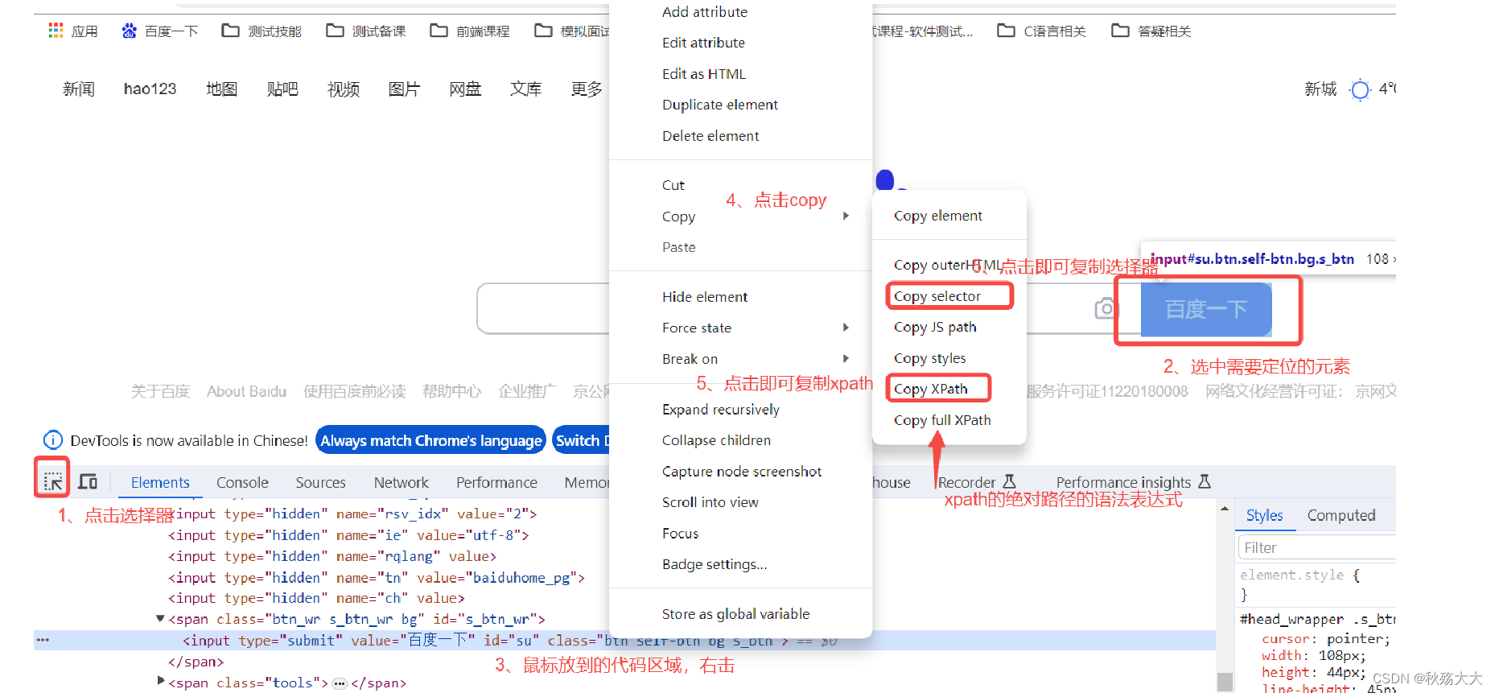
Task: Open the hao123 link
Action: (150, 89)
